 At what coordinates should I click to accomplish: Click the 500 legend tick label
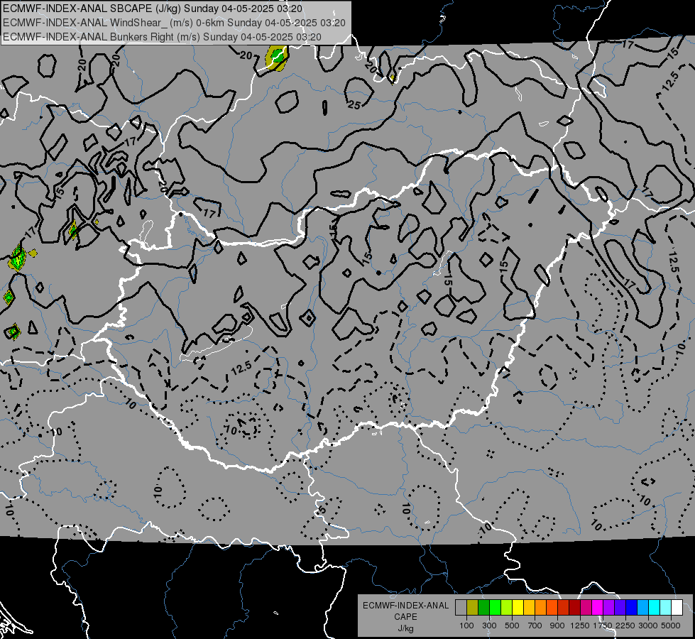512,626
